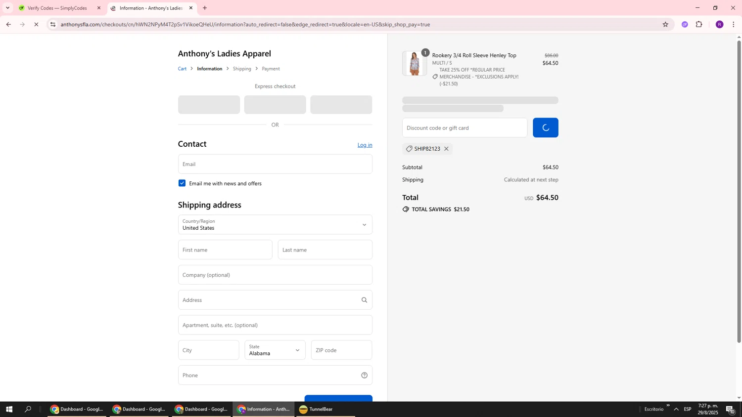Switch to Information Anthony's Ladies tab
The image size is (742, 417).
151,8
